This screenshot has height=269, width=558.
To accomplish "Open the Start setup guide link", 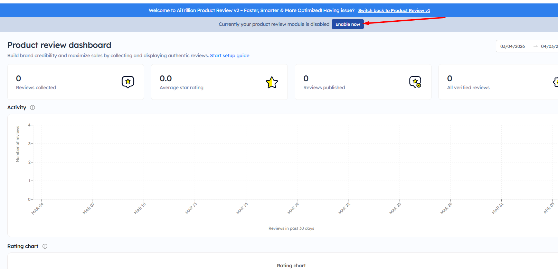I will click(229, 55).
